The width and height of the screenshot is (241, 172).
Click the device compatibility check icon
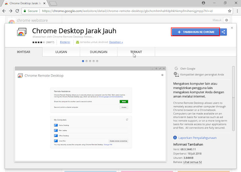pos(176,74)
